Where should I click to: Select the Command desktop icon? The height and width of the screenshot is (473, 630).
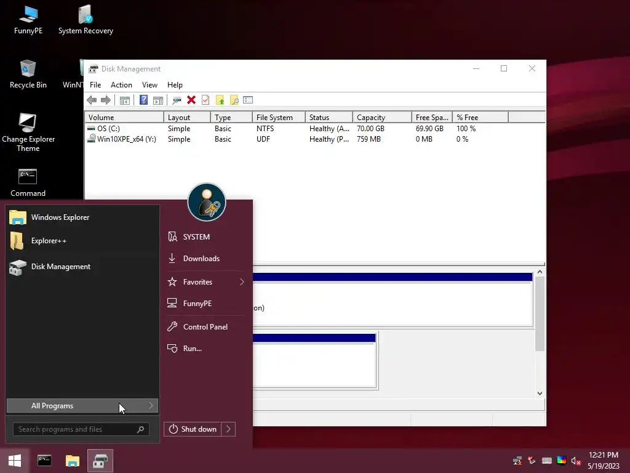28,183
